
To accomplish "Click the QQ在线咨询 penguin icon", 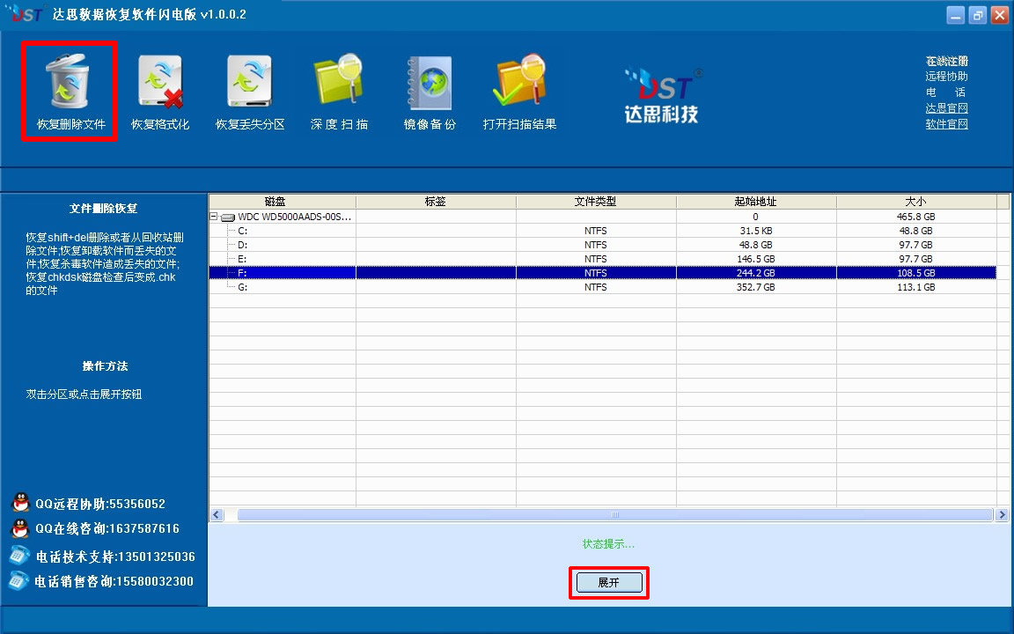I will click(x=21, y=528).
